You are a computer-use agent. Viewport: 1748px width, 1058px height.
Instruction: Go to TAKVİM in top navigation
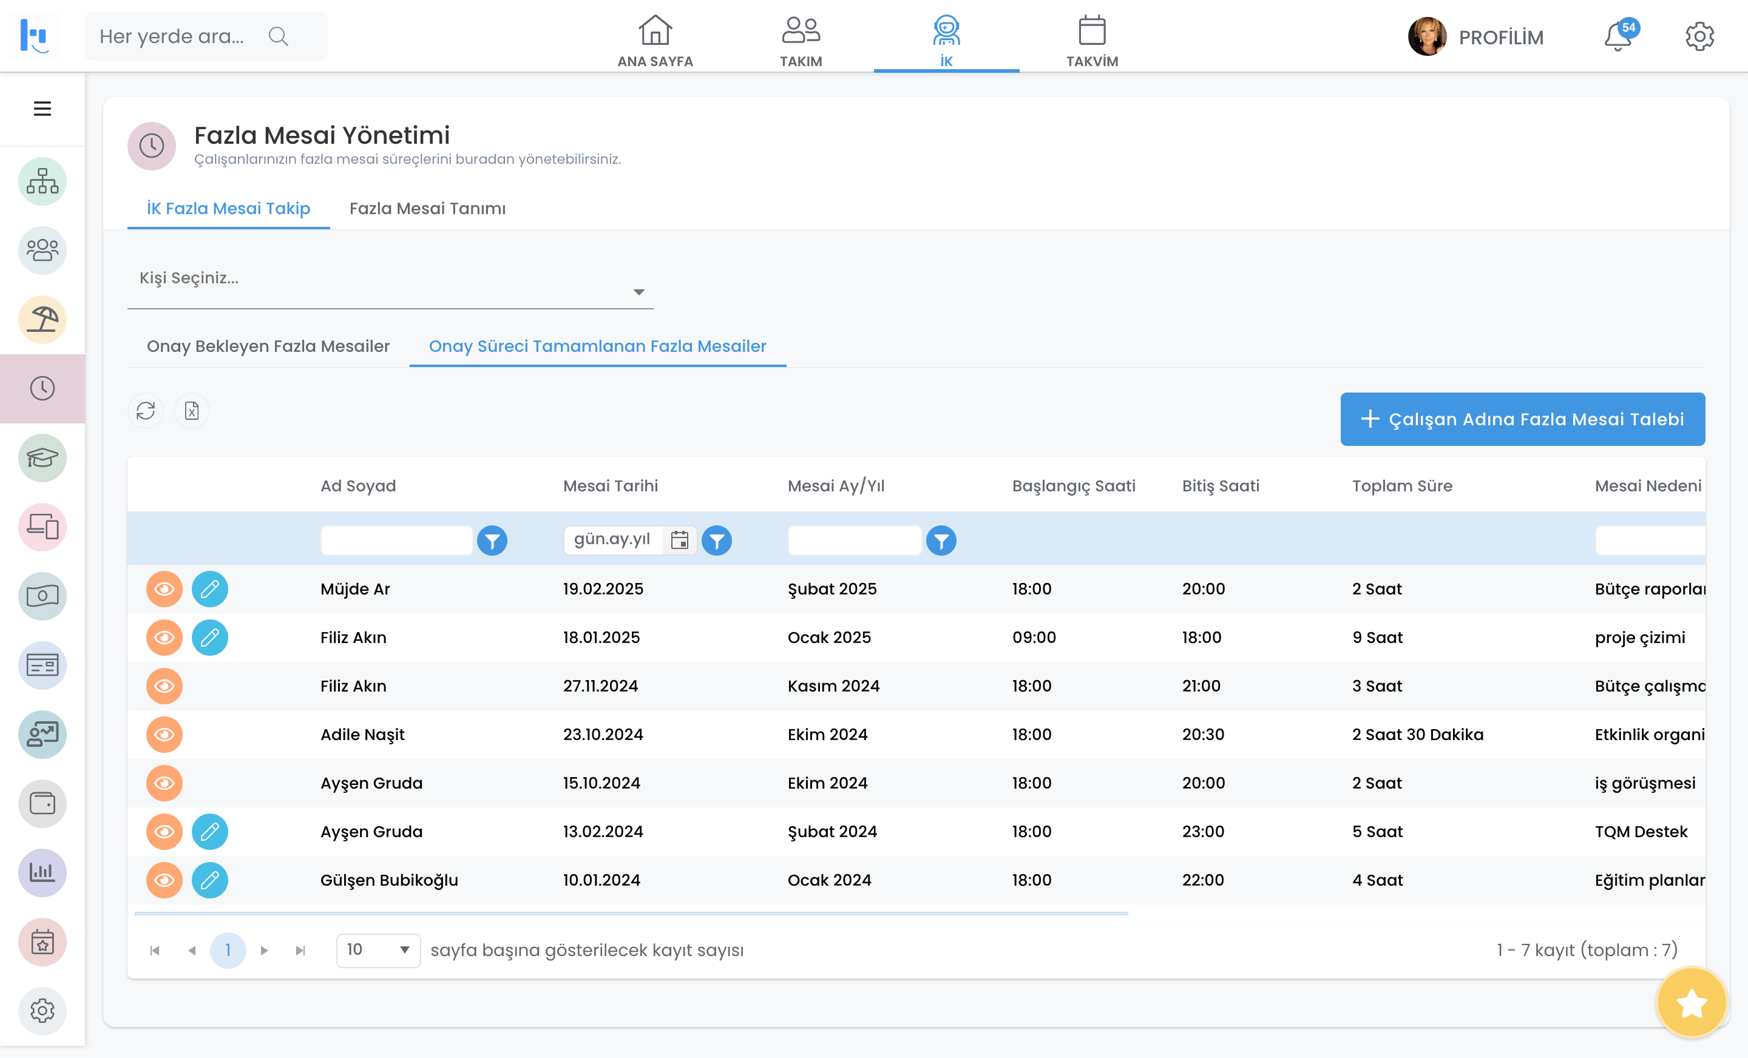coord(1092,41)
